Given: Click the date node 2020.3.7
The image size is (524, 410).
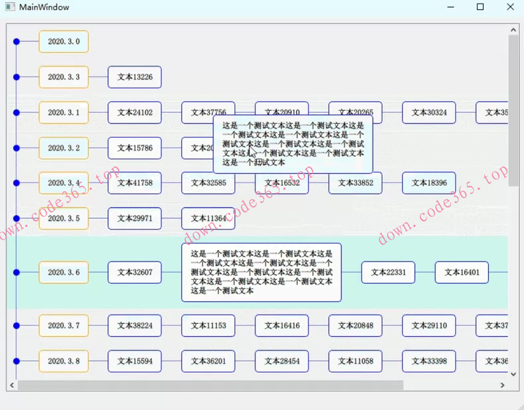Looking at the screenshot, I should 64,326.
